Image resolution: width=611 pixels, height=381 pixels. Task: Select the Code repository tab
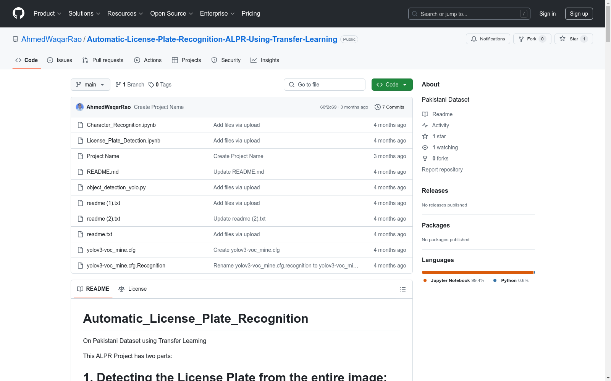coord(27,60)
